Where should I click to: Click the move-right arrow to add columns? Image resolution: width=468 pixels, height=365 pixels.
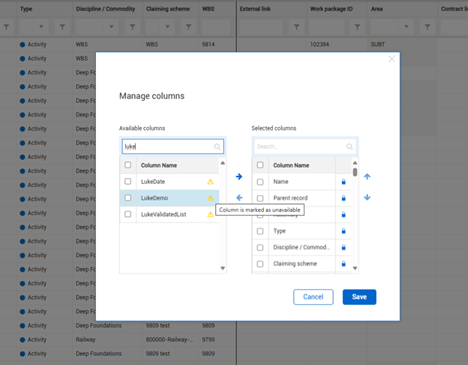point(238,176)
